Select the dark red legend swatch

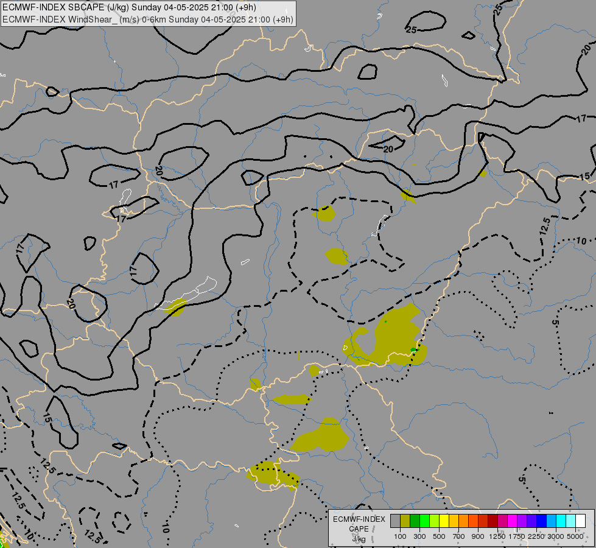(x=493, y=521)
